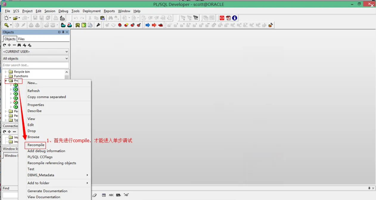This screenshot has width=376, height=200.
Task: Click the yellow code assistant toolbar icon
Action: 84,25
